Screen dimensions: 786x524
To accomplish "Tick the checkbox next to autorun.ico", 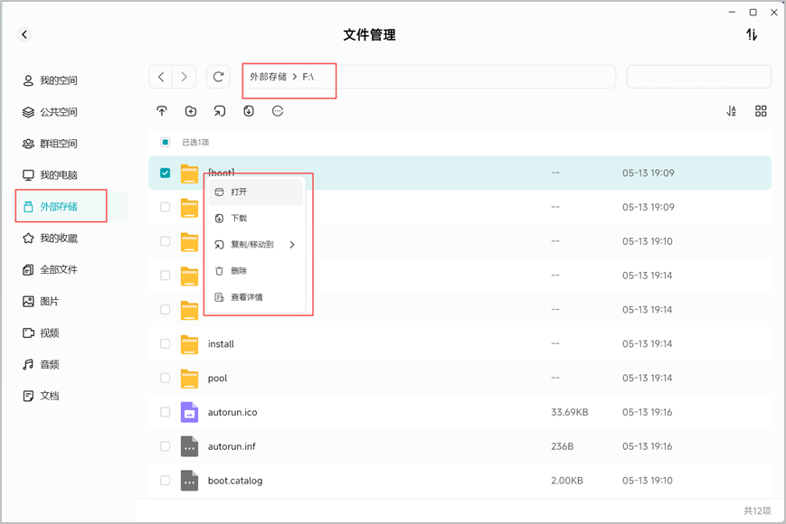I will pyautogui.click(x=165, y=412).
